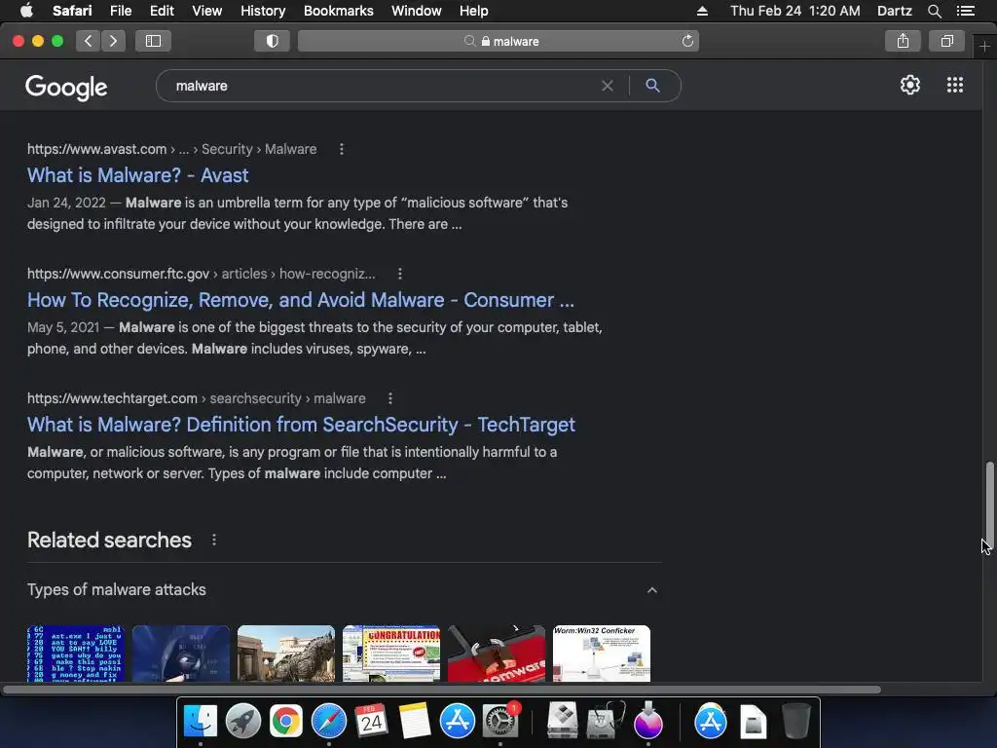Click the avast.com breadcrumb URL

(171, 149)
